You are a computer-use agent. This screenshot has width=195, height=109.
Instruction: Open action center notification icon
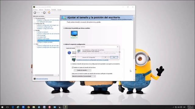181,107
